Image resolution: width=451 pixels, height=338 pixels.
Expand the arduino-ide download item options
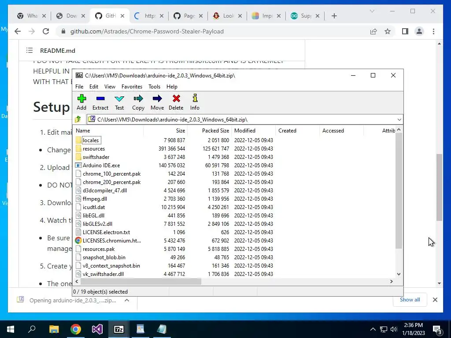tap(127, 300)
